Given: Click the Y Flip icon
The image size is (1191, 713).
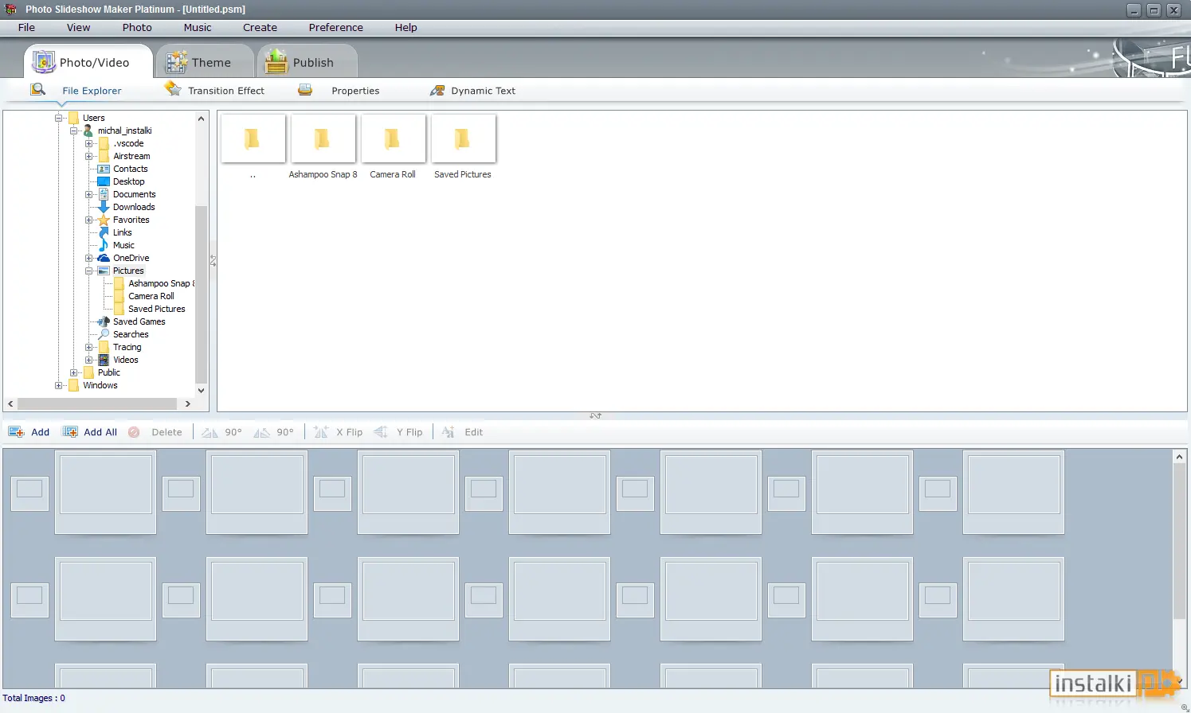Looking at the screenshot, I should pyautogui.click(x=381, y=432).
